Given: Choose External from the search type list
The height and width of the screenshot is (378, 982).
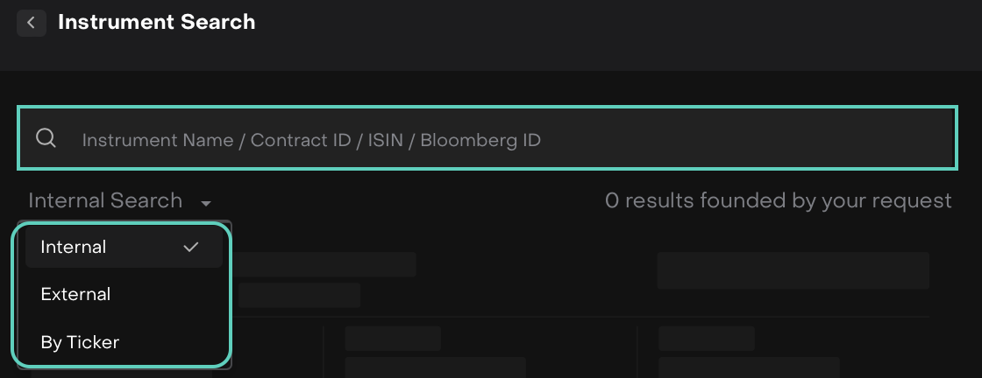Looking at the screenshot, I should [123, 295].
